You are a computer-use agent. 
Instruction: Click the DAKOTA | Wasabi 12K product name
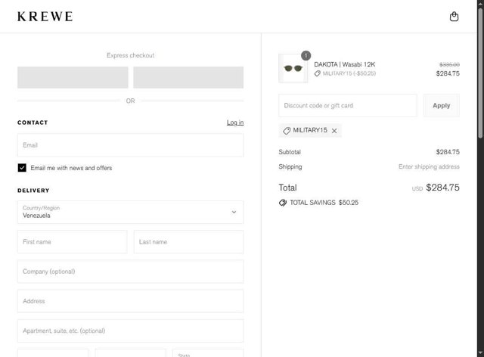(345, 64)
